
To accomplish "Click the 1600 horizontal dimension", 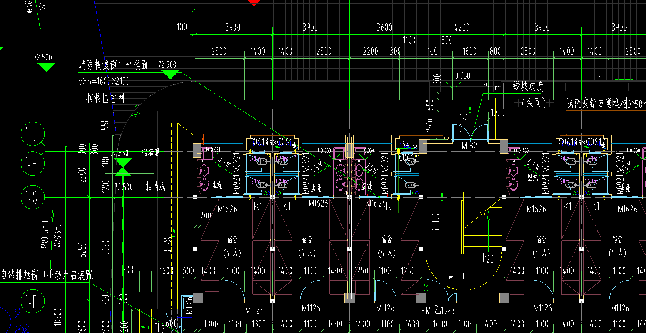I will (x=166, y=271).
